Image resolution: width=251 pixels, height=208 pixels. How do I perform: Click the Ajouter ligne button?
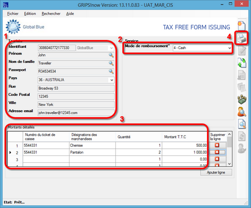[x=216, y=173]
